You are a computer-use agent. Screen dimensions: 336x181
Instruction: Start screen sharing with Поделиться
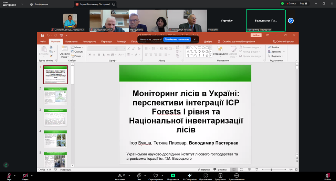173,175
